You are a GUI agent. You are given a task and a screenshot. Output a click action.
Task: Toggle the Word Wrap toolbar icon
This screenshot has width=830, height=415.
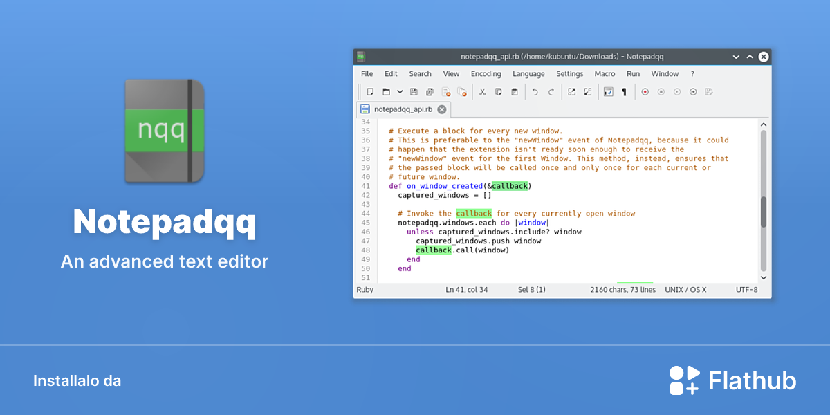pos(608,91)
